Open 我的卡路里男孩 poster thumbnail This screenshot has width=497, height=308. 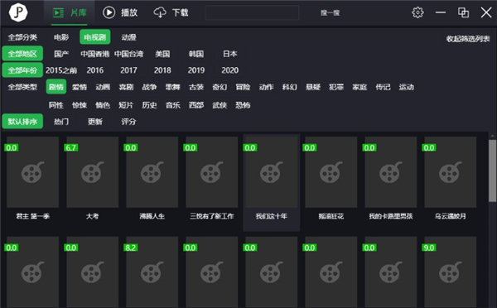click(390, 172)
